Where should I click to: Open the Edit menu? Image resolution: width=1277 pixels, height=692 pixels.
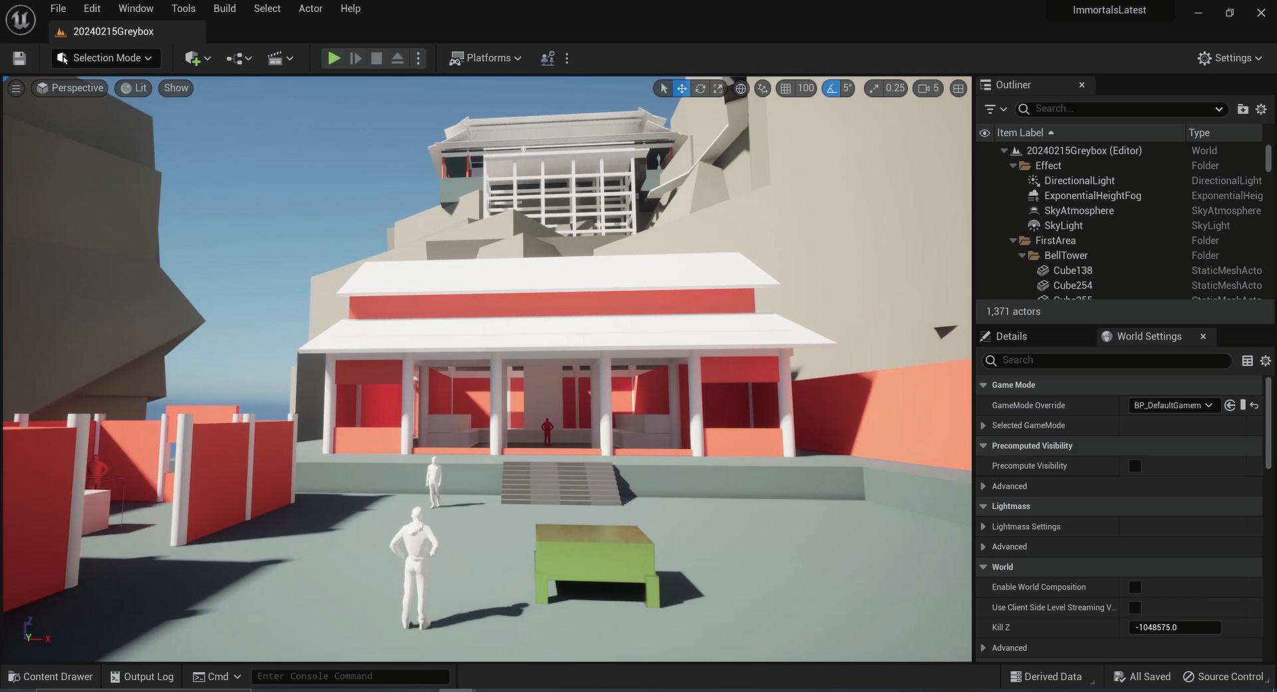pyautogui.click(x=92, y=9)
